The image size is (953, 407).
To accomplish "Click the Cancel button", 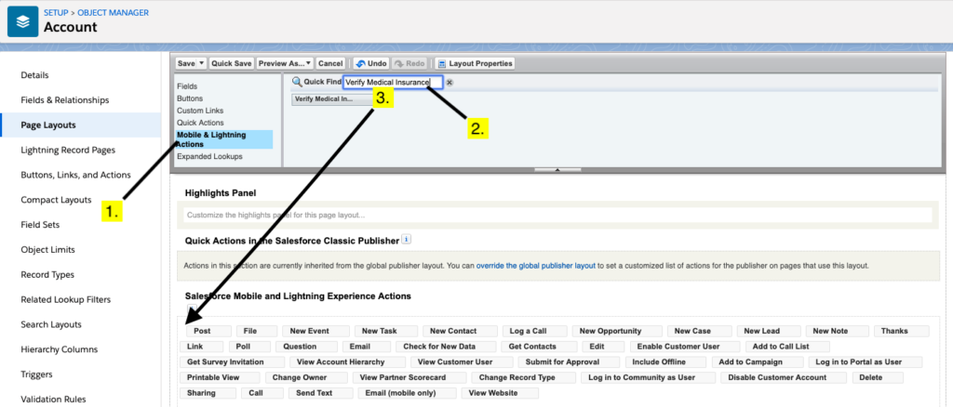I will [330, 63].
